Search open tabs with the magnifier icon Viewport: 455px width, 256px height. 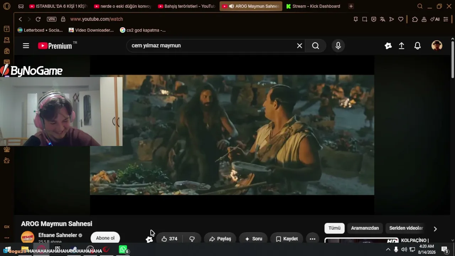pos(420,6)
